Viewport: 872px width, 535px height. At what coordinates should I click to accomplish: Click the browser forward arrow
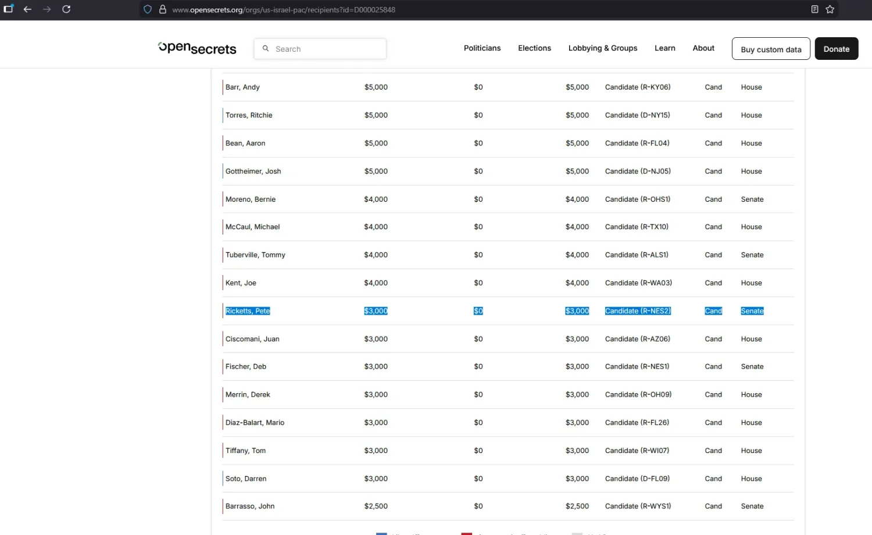point(47,9)
